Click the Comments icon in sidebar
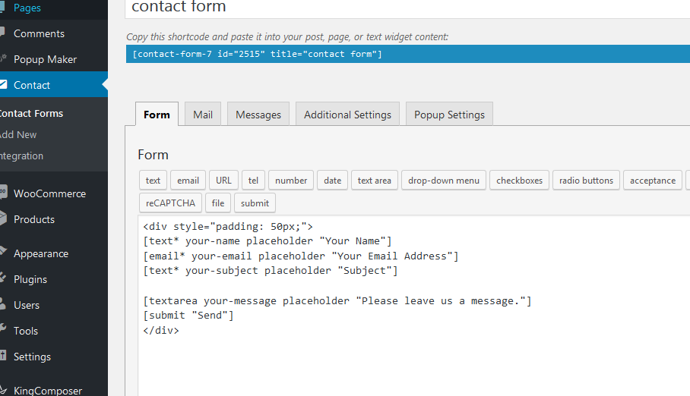This screenshot has width=690, height=396. click(x=3, y=33)
